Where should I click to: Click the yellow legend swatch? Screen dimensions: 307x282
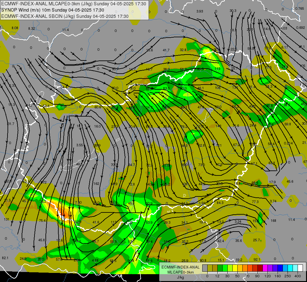235,268
